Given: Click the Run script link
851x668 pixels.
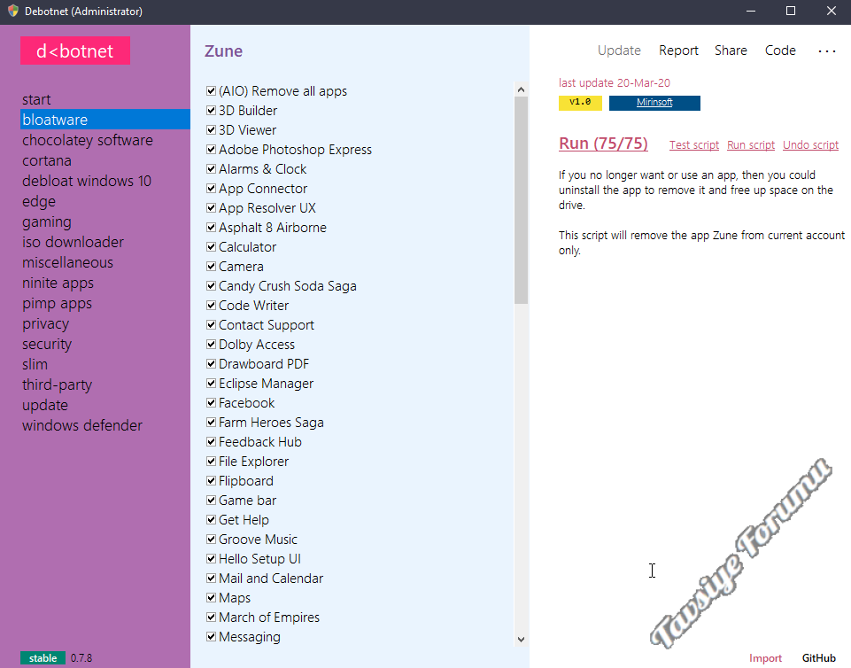Looking at the screenshot, I should [751, 145].
